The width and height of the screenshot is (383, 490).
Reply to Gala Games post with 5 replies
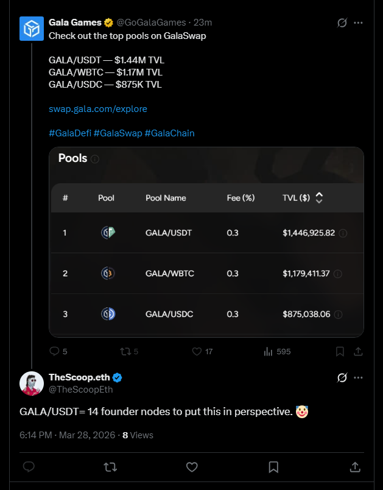coord(58,352)
